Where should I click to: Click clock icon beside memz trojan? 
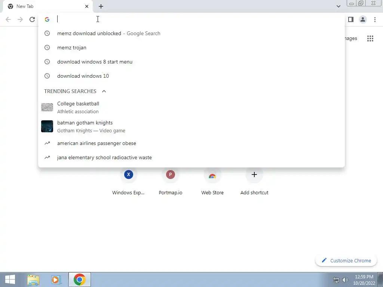pyautogui.click(x=47, y=47)
